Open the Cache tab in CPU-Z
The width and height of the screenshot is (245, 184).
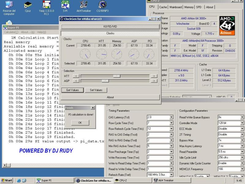click(163, 7)
